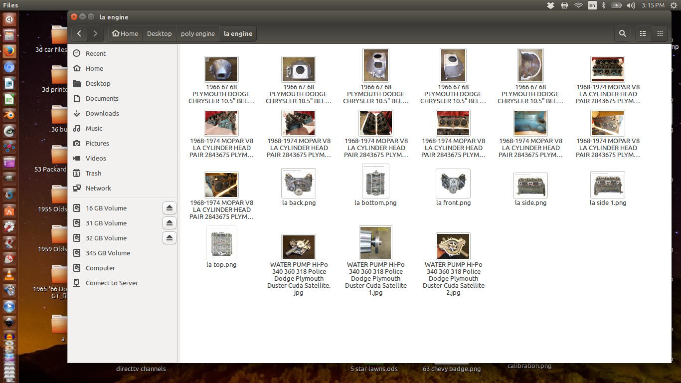Go forward using the forward arrow
This screenshot has width=681, height=383.
point(95,33)
